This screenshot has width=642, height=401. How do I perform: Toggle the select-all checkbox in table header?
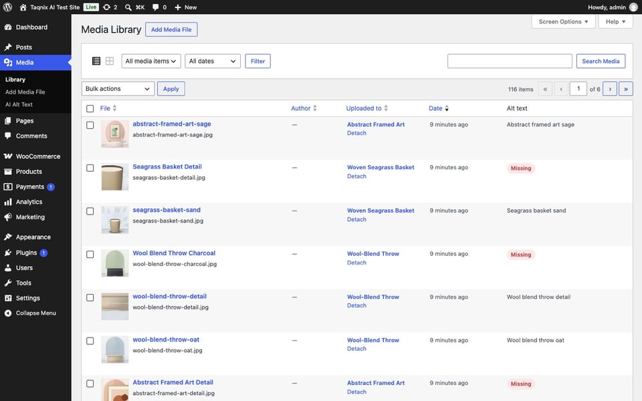coord(90,108)
